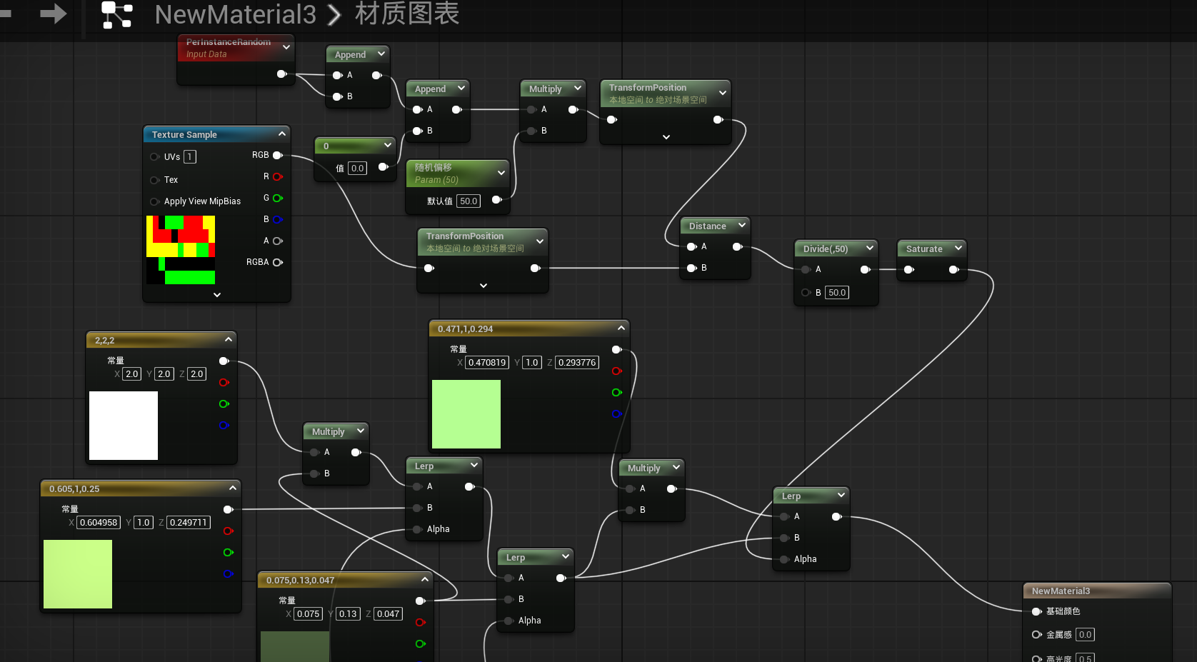This screenshot has height=662, width=1197.
Task: Click the Saturate node output pin
Action: tap(953, 269)
